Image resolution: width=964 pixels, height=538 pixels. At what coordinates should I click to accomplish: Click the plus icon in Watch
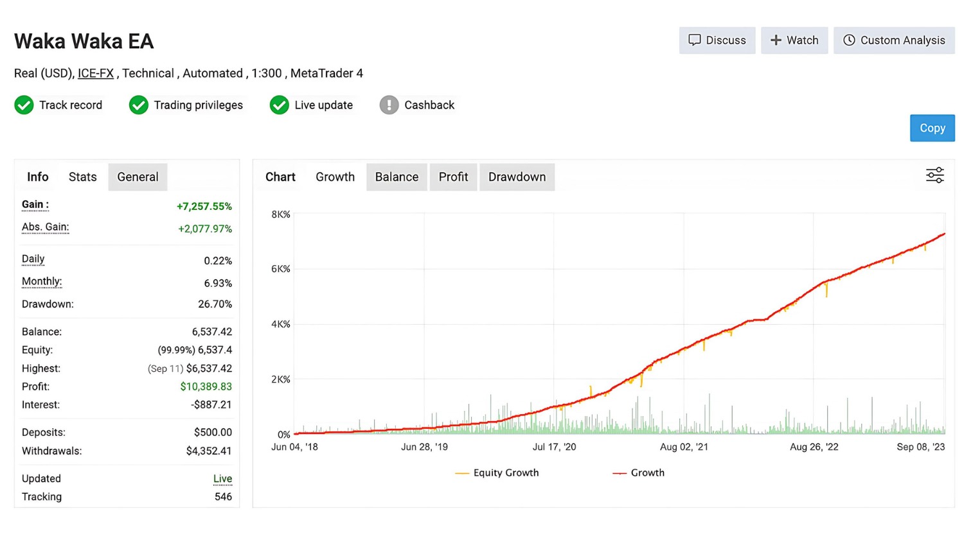pyautogui.click(x=776, y=40)
